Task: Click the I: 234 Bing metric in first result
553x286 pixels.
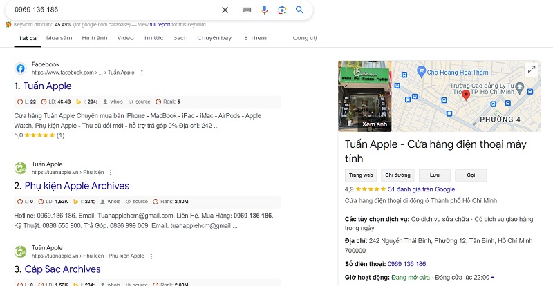Action: [x=87, y=102]
